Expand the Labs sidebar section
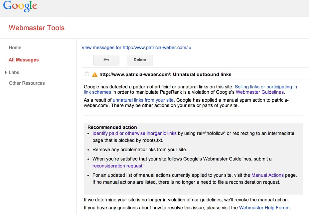 (6, 72)
